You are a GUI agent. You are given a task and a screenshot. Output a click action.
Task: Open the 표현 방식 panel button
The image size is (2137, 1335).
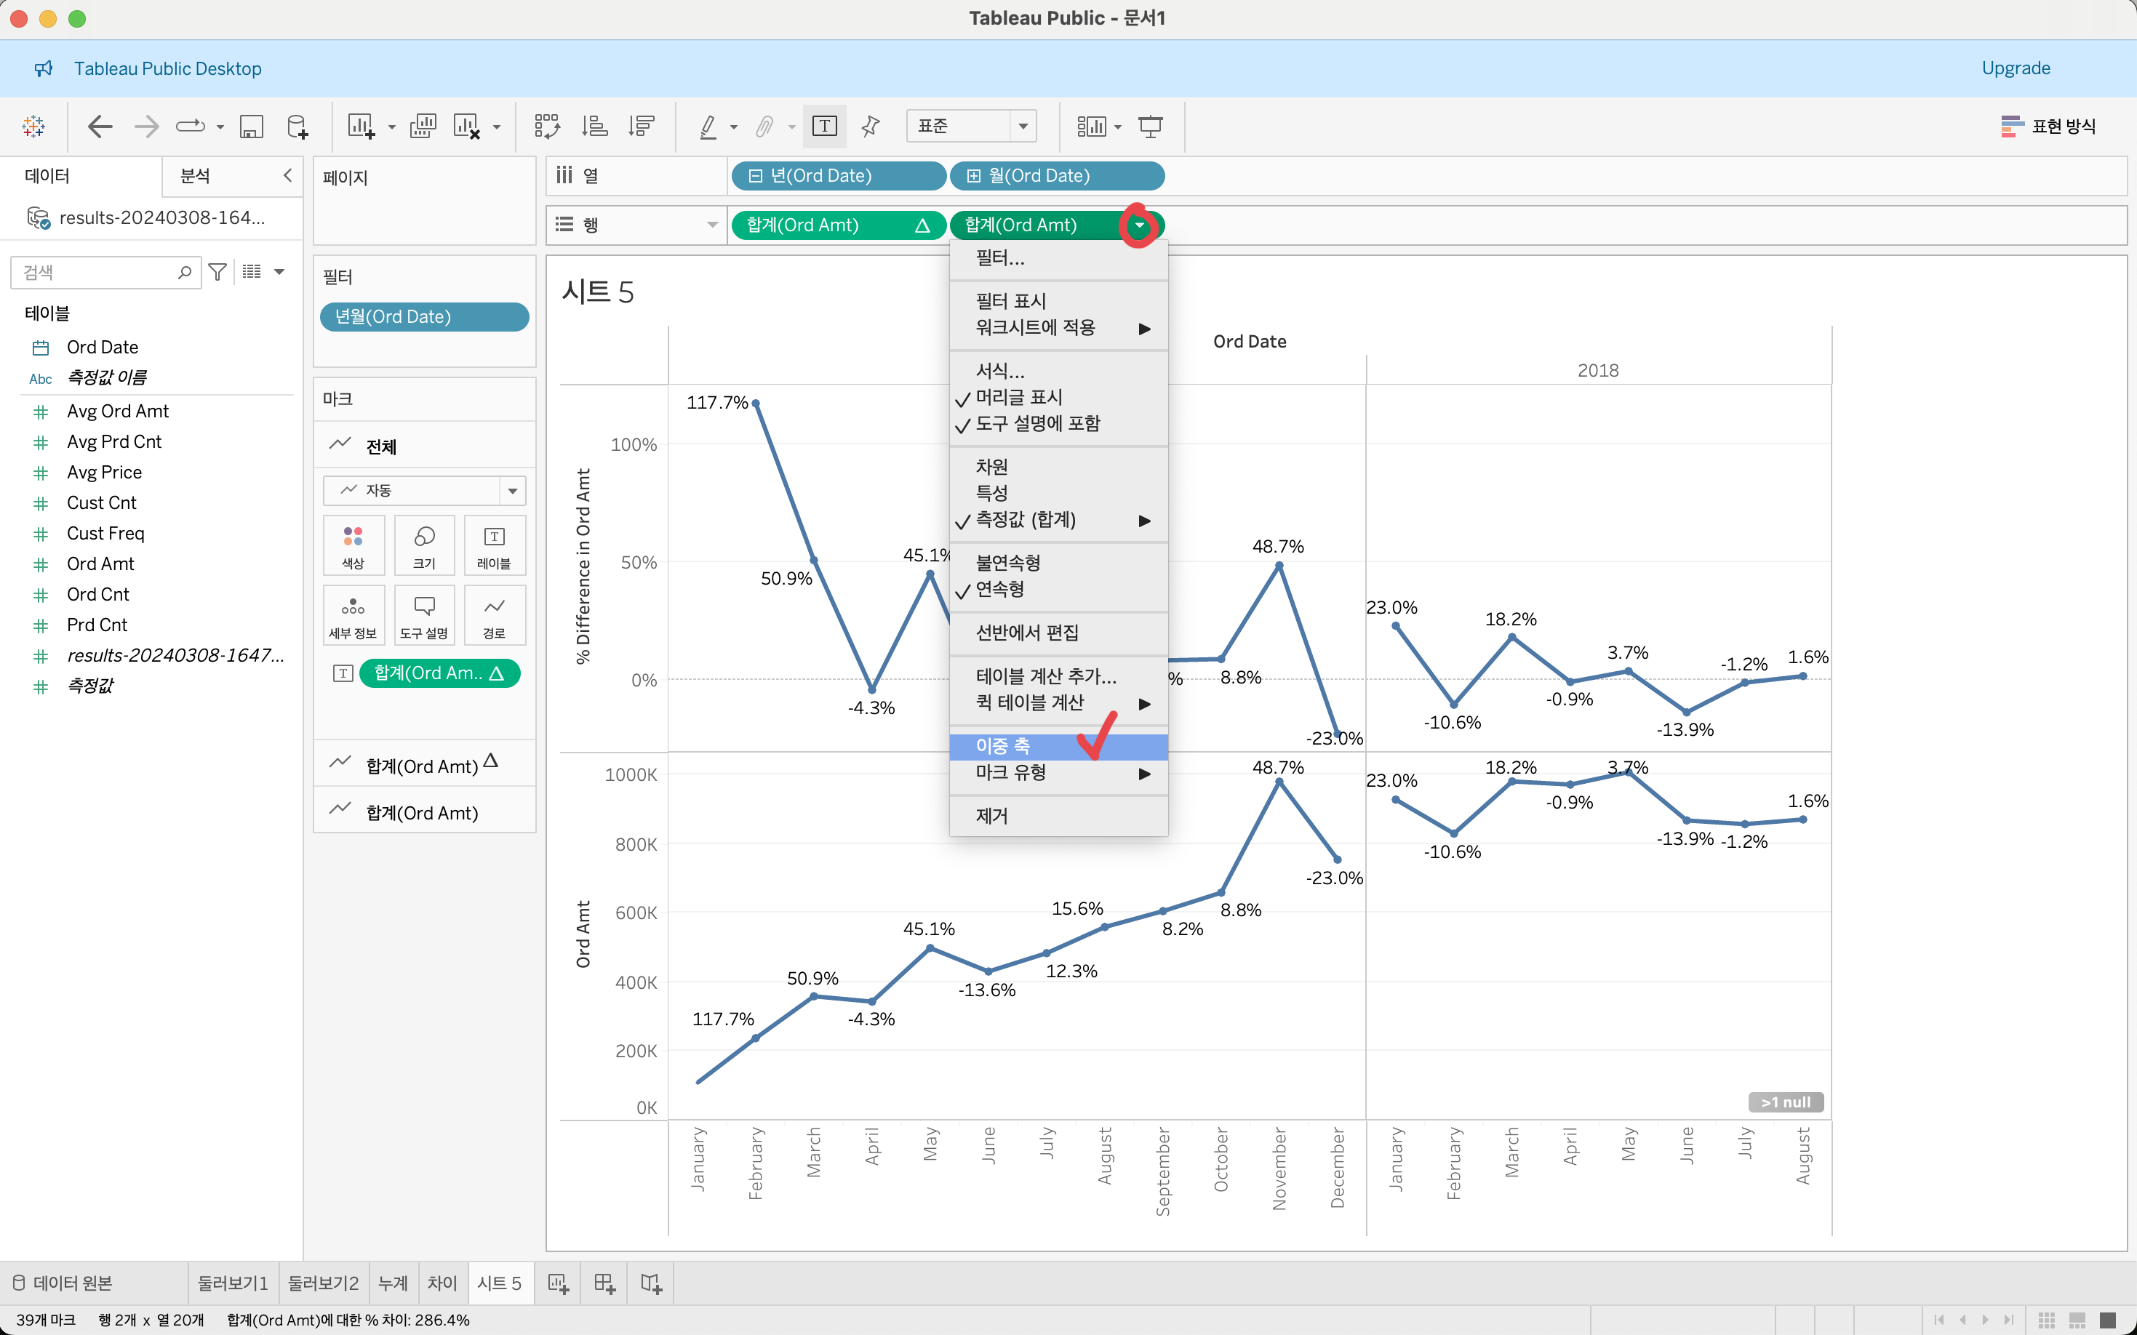[x=2048, y=127]
